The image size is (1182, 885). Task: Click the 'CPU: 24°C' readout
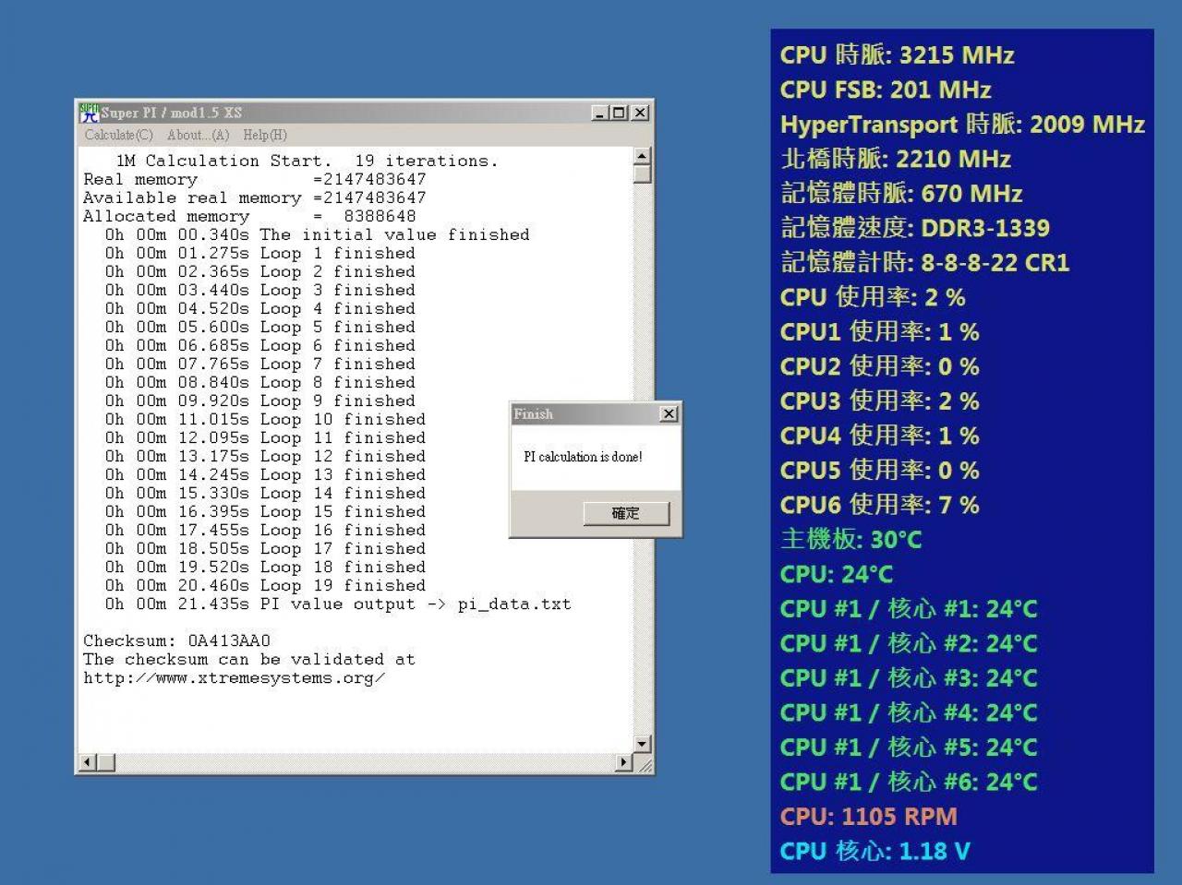837,574
